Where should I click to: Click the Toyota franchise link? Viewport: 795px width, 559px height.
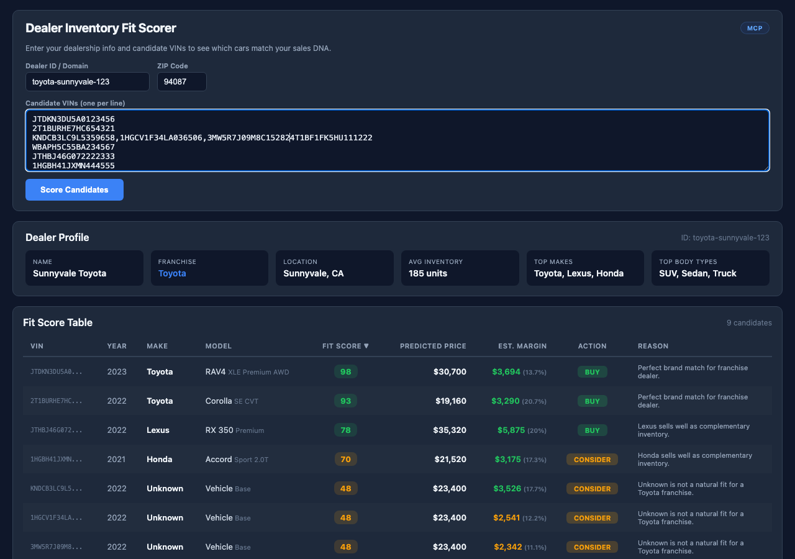(x=172, y=273)
